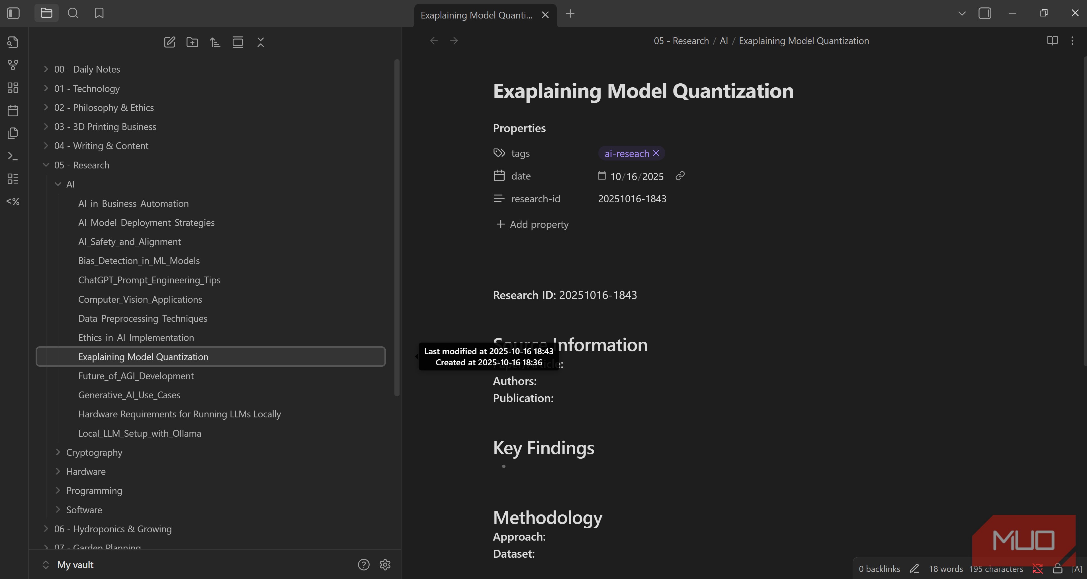The height and width of the screenshot is (579, 1087).
Task: Click Add property button
Action: point(532,224)
